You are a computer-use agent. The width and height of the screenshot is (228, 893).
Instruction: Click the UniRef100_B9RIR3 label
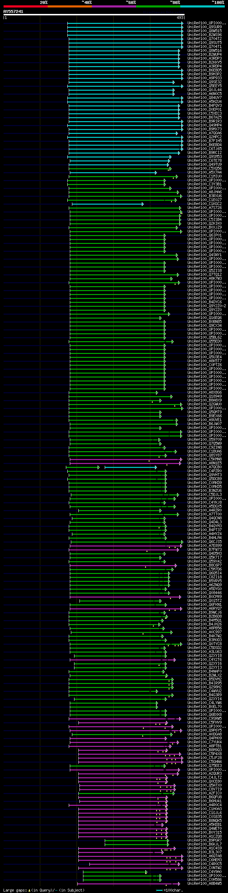tap(204, 121)
